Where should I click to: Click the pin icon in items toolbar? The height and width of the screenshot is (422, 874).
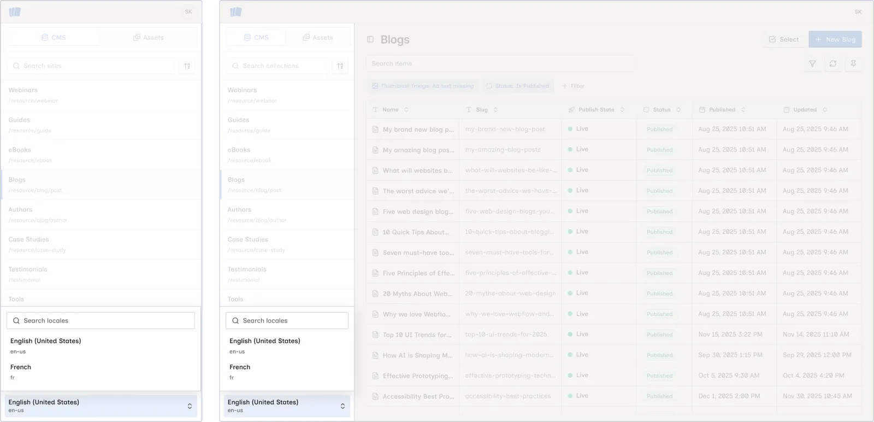coord(853,64)
